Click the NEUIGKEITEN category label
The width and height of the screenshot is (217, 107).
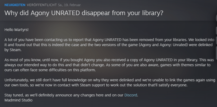[15, 5]
